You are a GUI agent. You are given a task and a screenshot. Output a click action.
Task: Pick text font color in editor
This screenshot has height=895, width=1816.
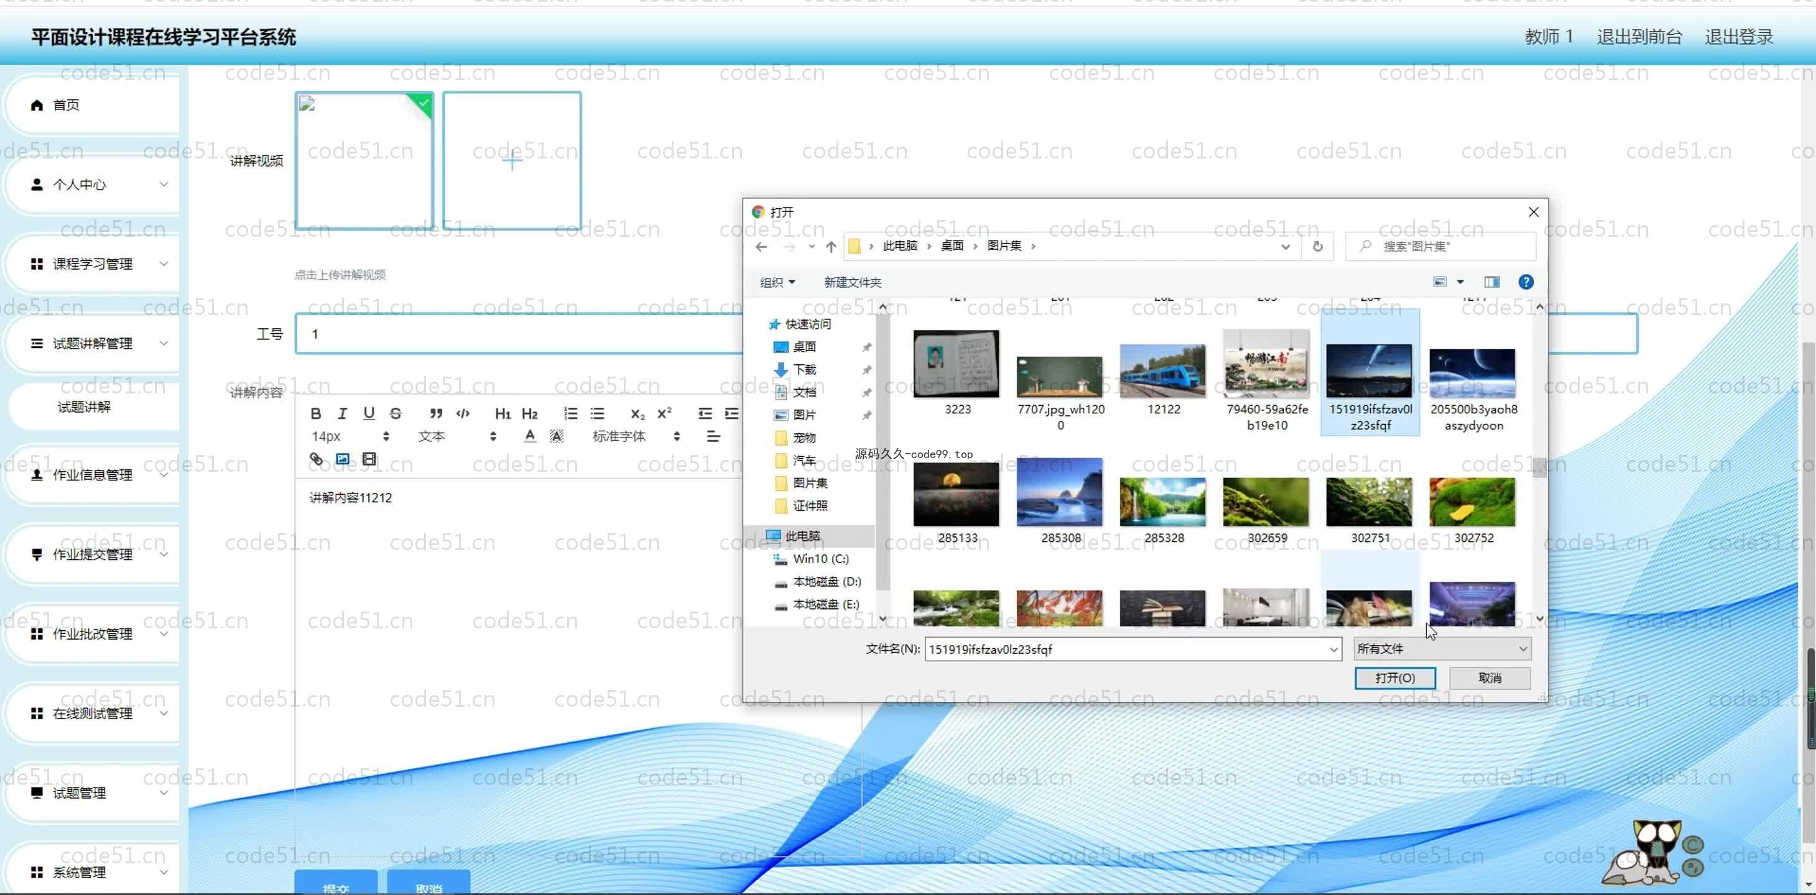529,436
